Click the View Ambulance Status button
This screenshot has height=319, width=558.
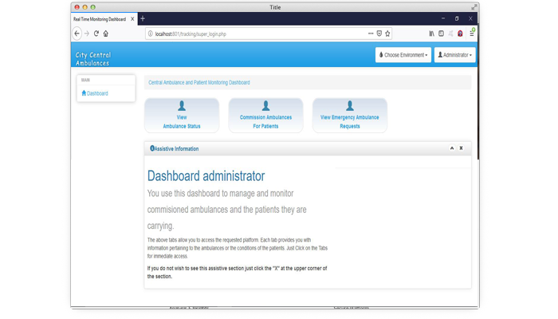click(182, 116)
